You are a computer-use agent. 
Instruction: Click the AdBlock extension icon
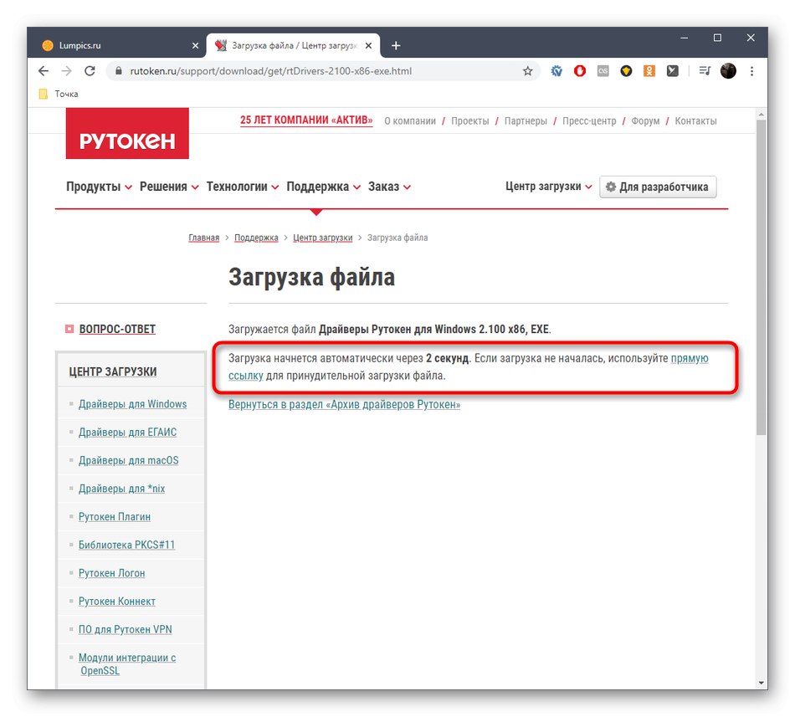[x=579, y=71]
